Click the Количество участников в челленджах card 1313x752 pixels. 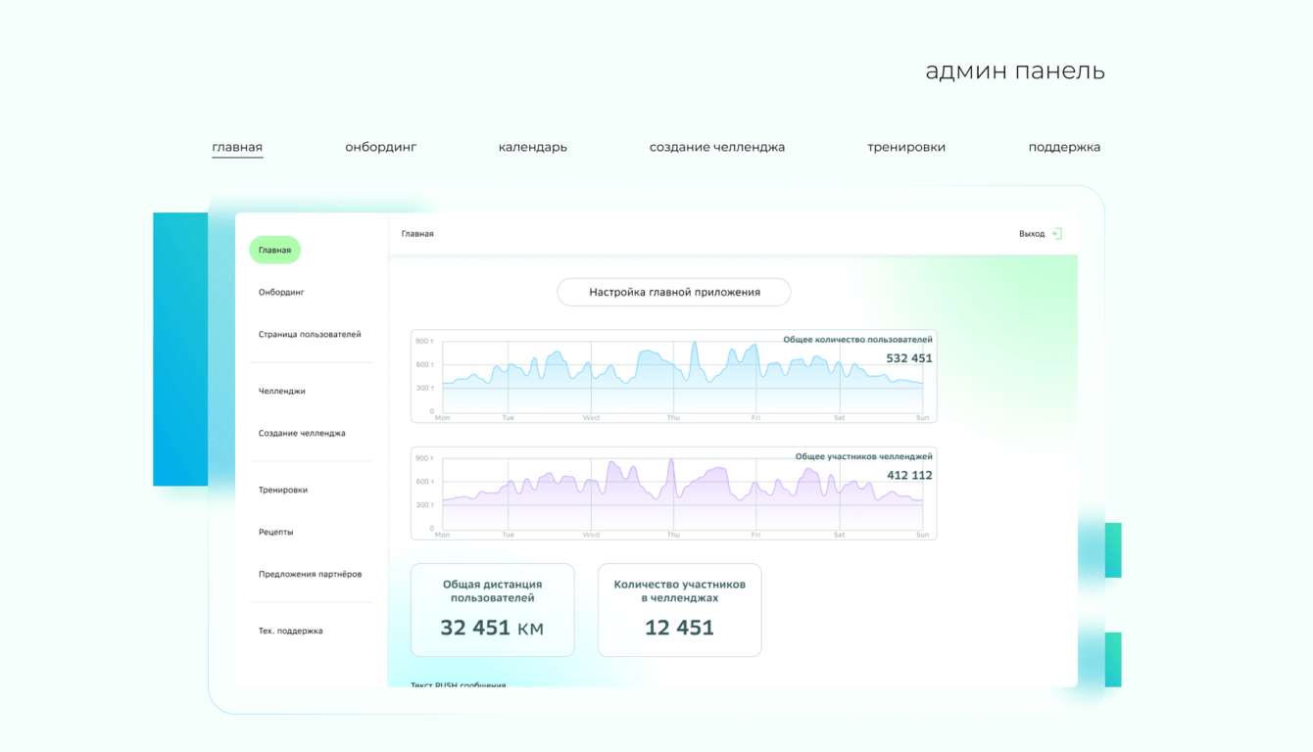(679, 610)
